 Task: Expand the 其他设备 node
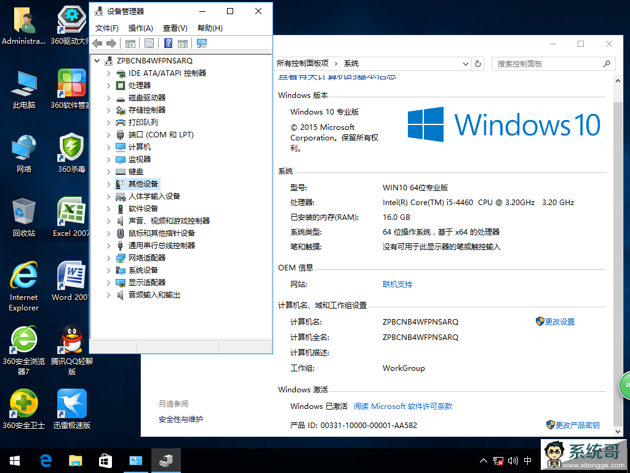(108, 184)
